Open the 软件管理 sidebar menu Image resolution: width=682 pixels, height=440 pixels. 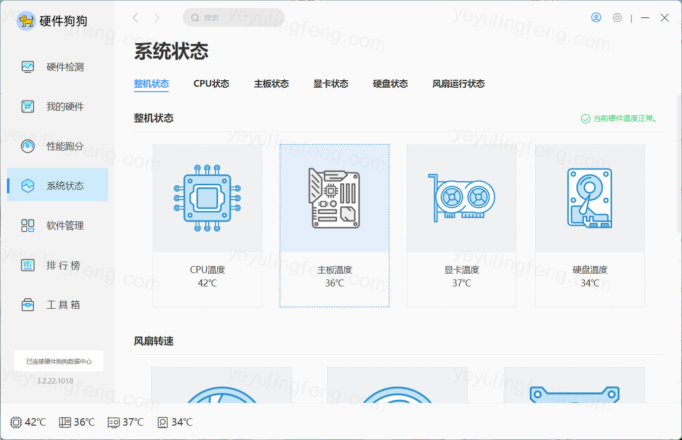[x=58, y=225]
